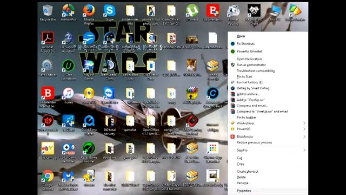The width and height of the screenshot is (346, 195).
Task: Select the Aero Enabler gear icon
Action: pos(47,66)
